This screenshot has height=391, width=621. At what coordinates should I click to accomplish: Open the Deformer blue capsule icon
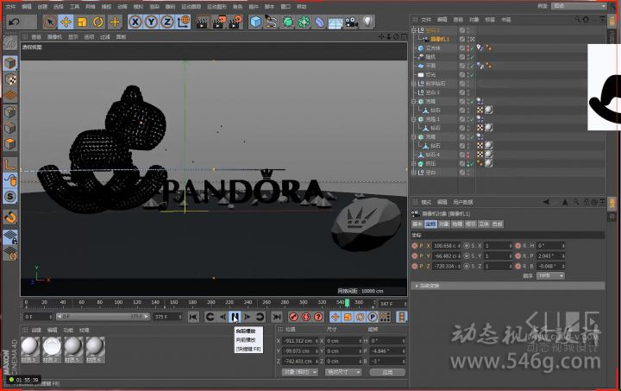point(319,22)
